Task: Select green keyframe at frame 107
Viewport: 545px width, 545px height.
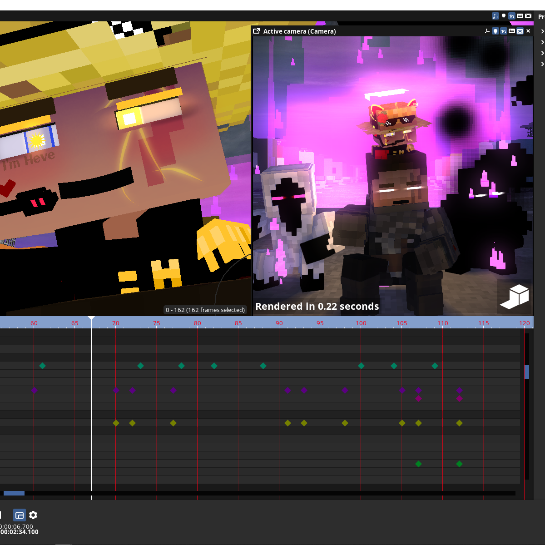Action: tap(418, 464)
